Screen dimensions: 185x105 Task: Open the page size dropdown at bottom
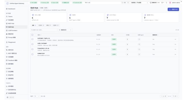pos(37,96)
